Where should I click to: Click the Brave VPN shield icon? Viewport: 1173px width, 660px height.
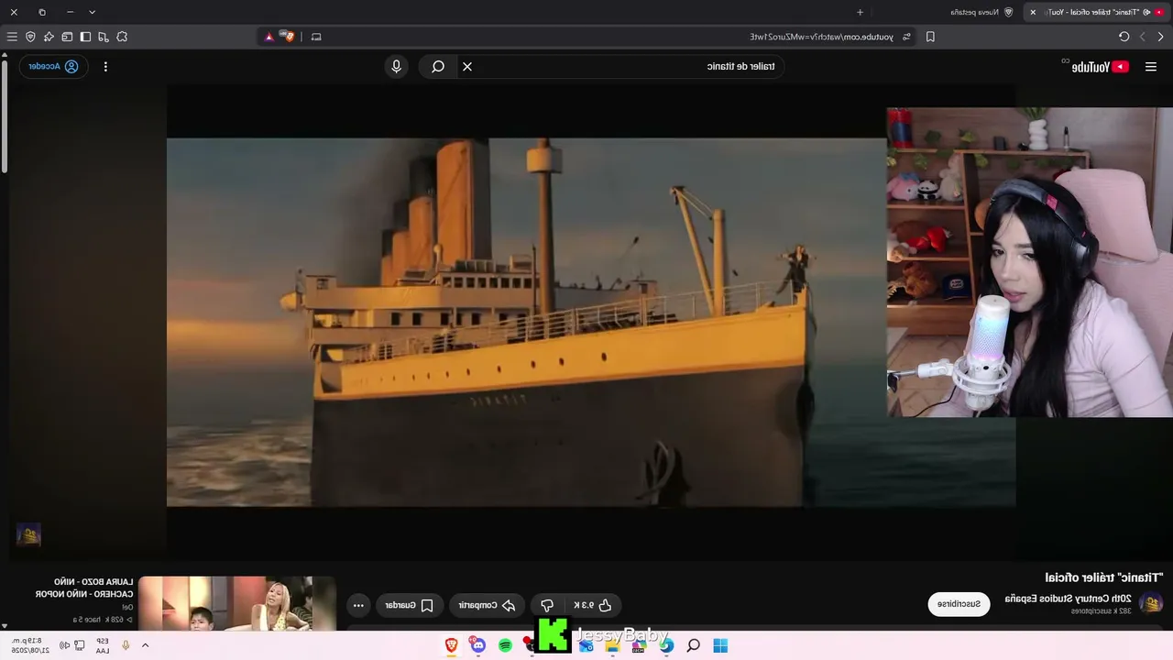(30, 37)
